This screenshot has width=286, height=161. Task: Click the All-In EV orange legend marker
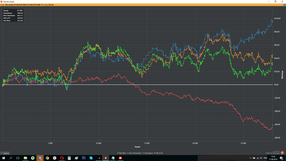pyautogui.click(x=155, y=153)
